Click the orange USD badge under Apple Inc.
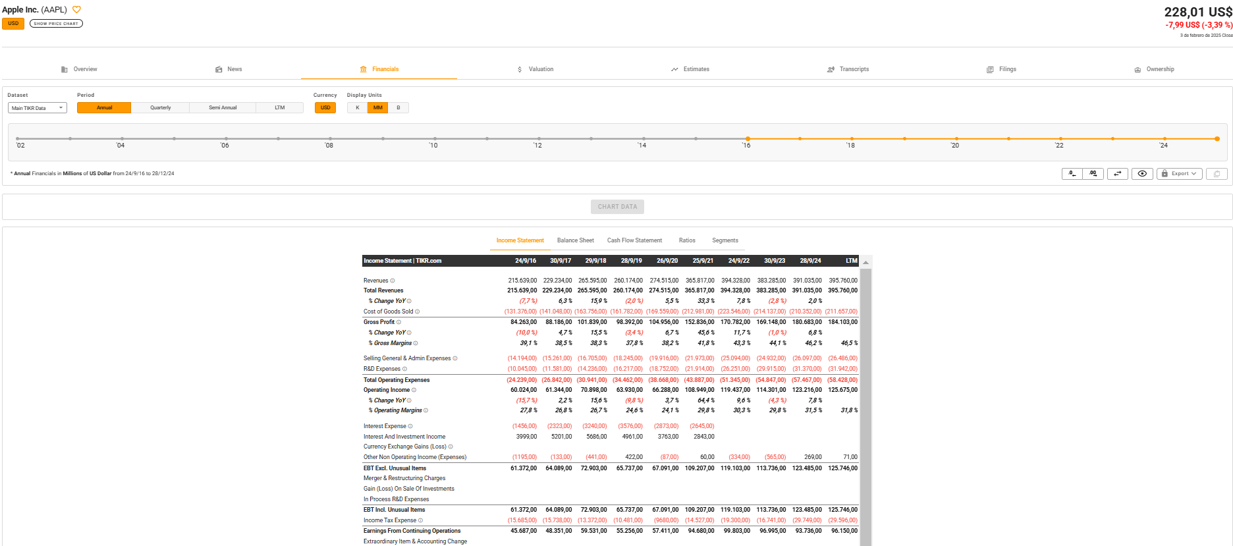Screen dimensions: 1233x546 click(13, 24)
